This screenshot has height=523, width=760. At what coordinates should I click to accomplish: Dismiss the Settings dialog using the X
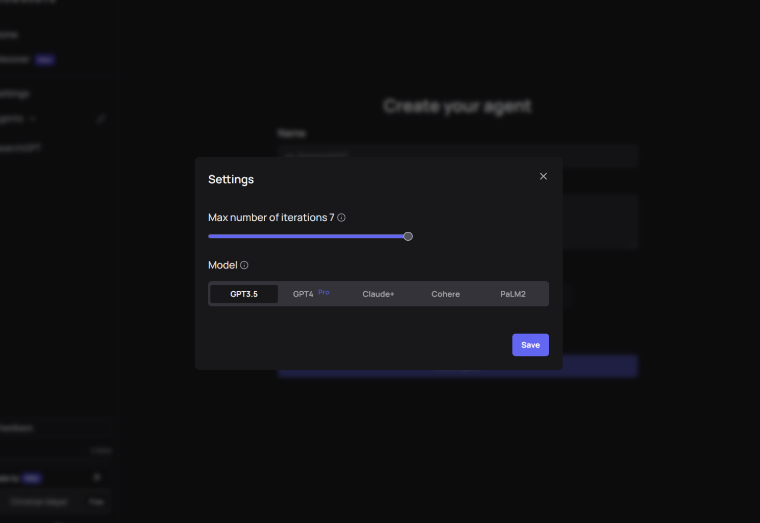tap(543, 176)
